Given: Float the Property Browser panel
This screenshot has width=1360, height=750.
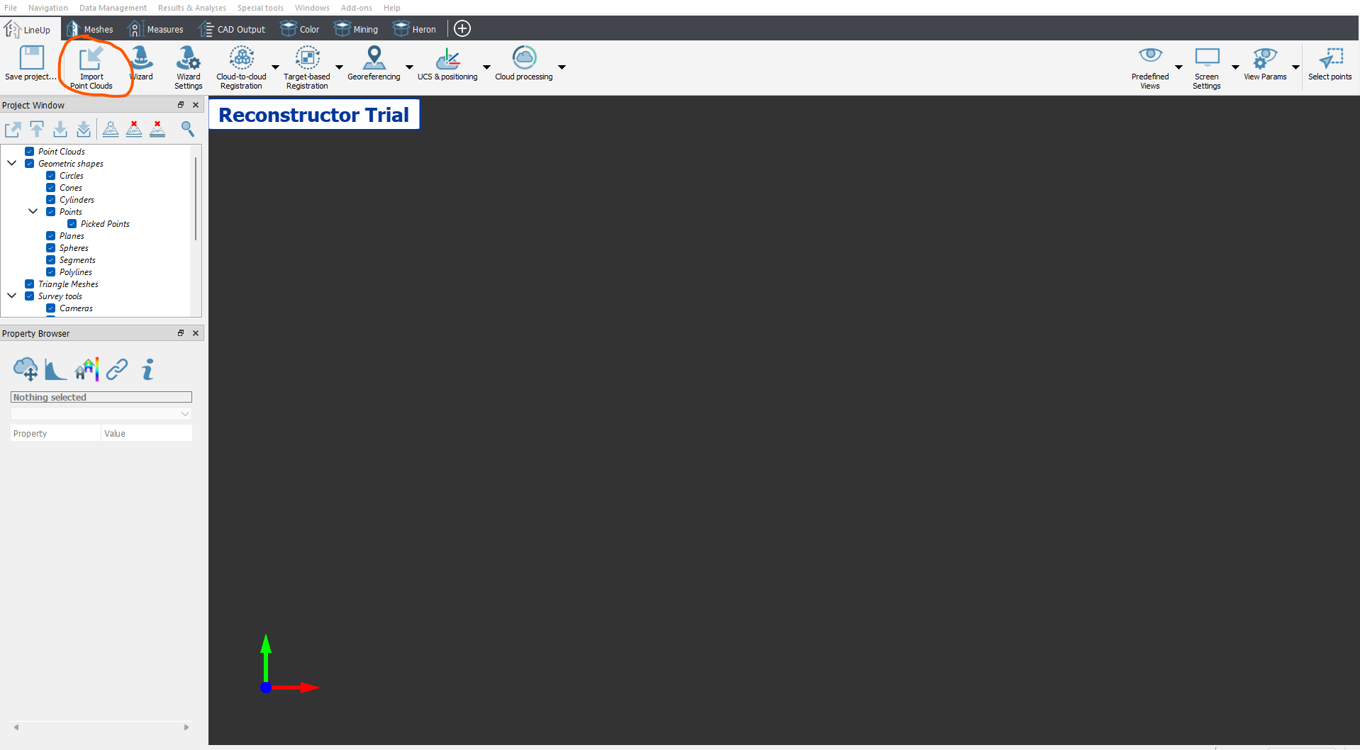Looking at the screenshot, I should click(x=181, y=333).
